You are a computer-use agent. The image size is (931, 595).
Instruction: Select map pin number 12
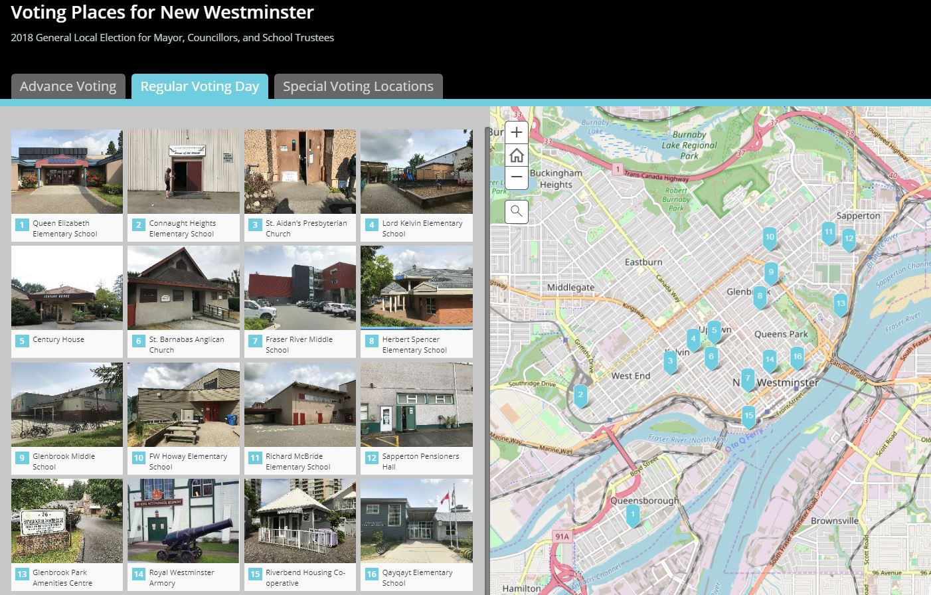point(848,238)
